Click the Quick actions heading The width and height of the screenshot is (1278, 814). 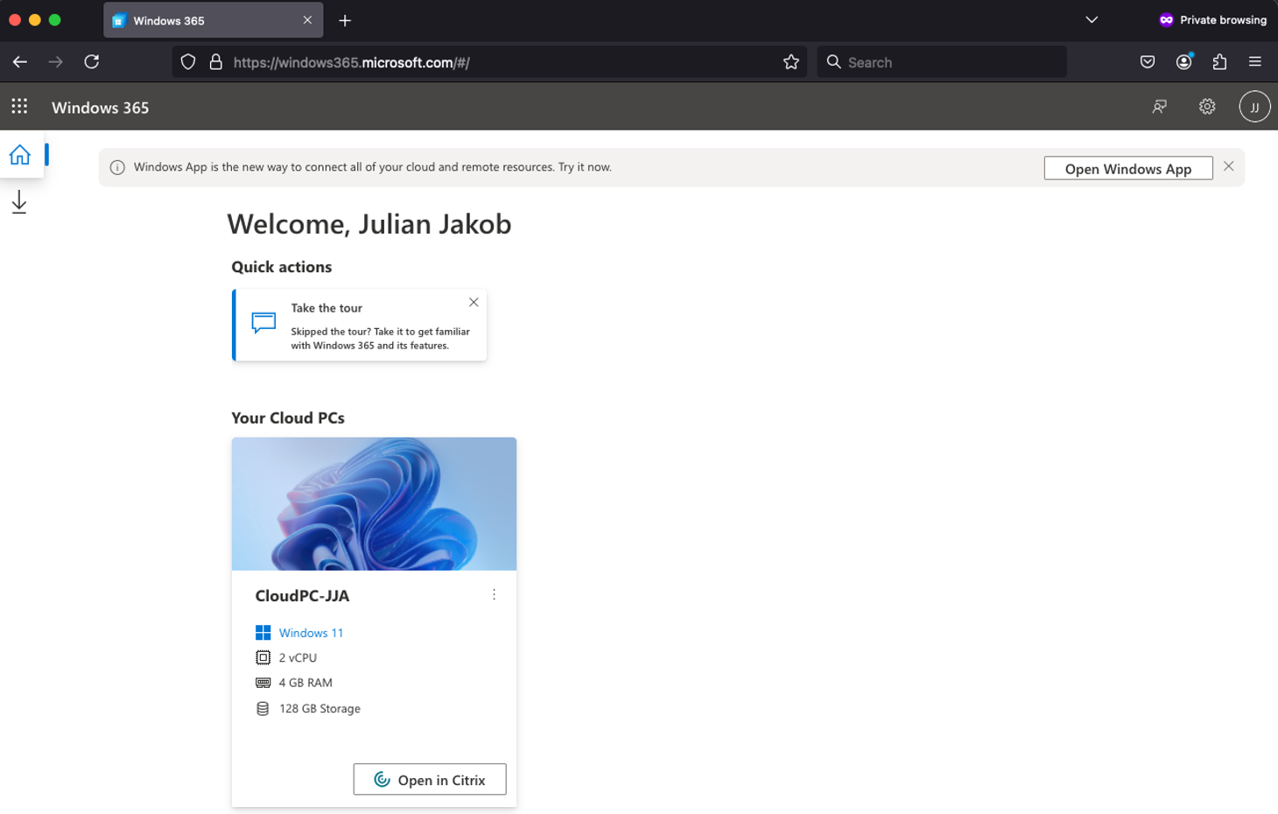click(282, 267)
